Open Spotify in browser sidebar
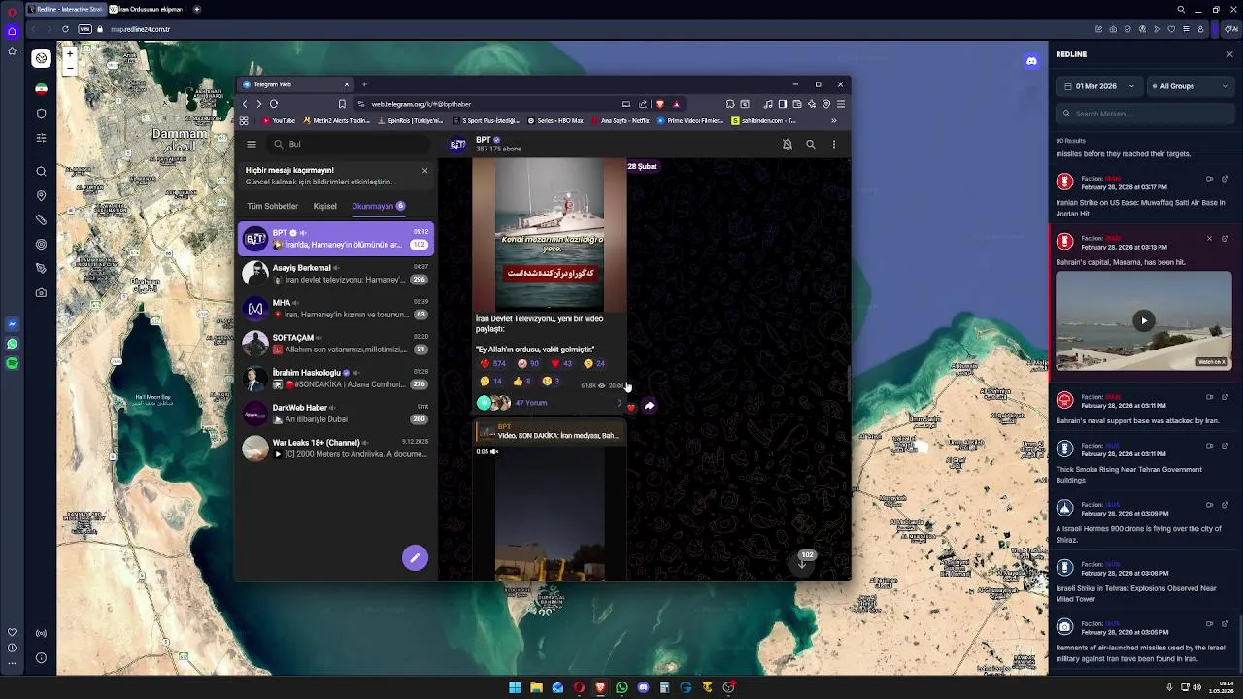Image resolution: width=1243 pixels, height=699 pixels. pyautogui.click(x=12, y=363)
